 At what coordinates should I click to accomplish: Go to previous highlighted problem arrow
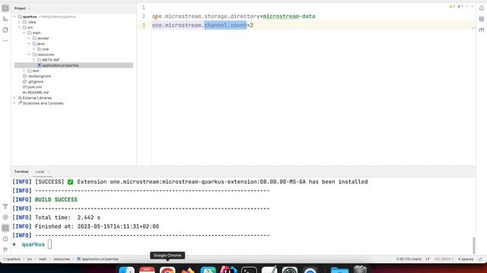466,7
